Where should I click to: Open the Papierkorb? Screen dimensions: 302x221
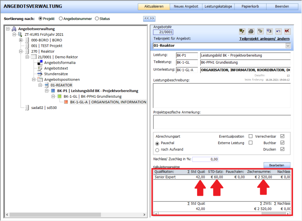pos(250,6)
